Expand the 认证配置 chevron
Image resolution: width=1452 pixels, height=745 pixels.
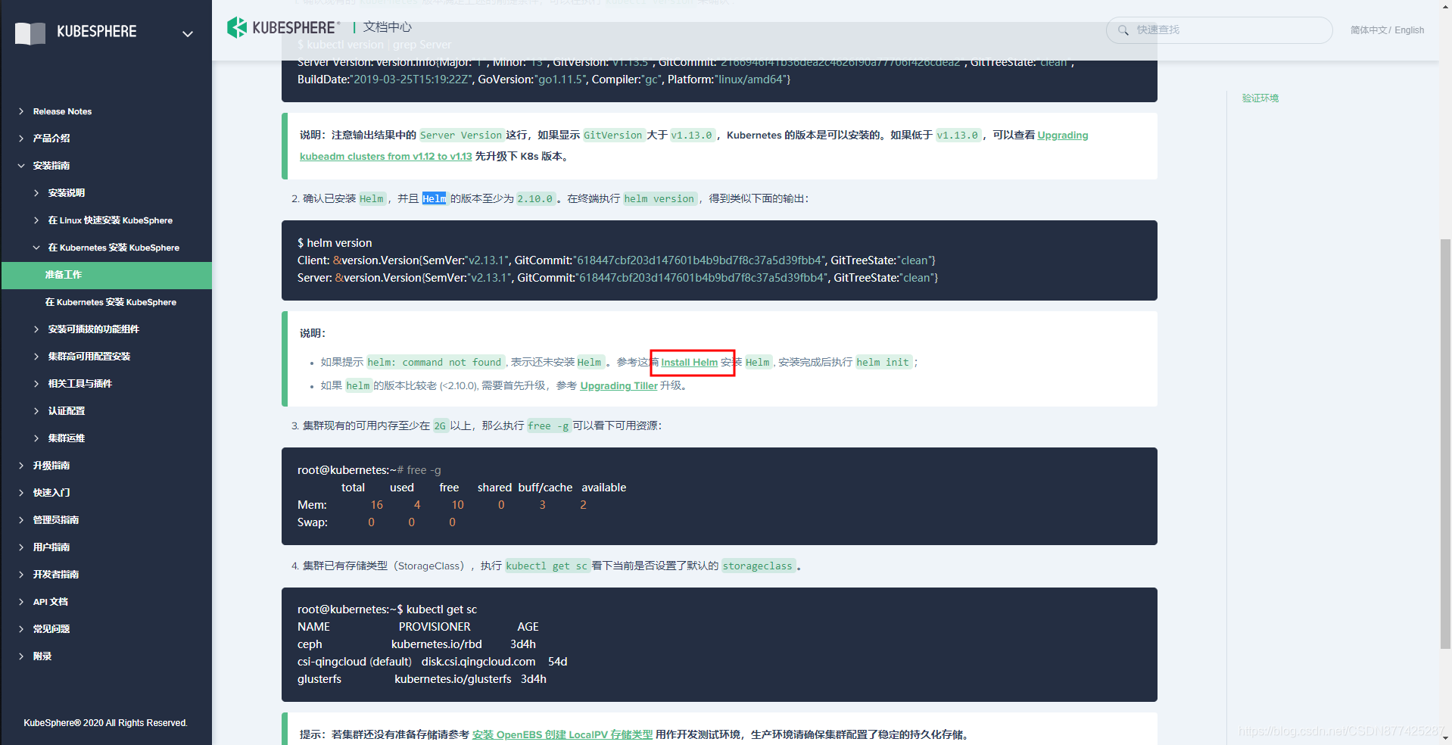tap(36, 411)
